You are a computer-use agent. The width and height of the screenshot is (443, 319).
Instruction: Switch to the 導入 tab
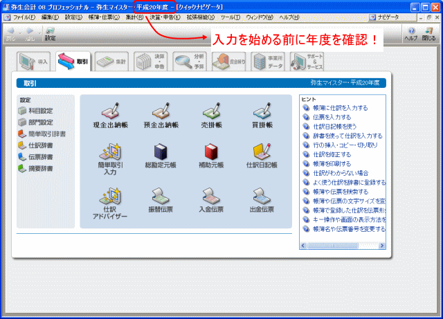pos(33,62)
